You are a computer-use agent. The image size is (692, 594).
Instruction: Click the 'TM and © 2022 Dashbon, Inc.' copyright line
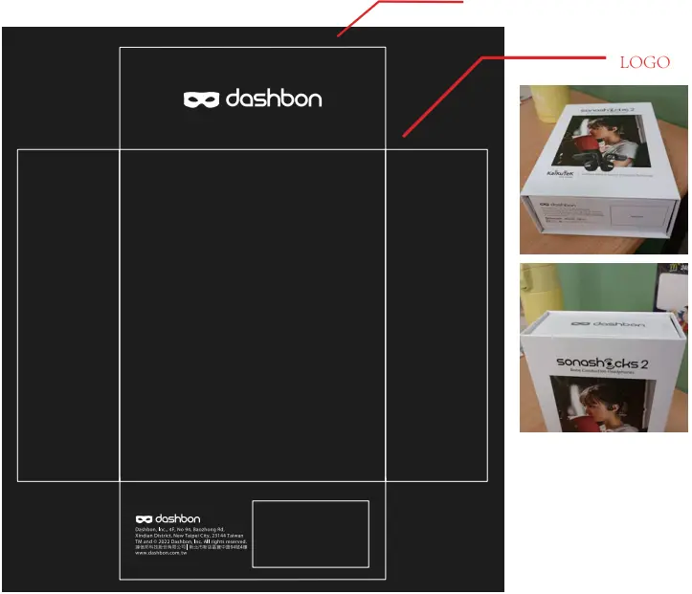[191, 541]
